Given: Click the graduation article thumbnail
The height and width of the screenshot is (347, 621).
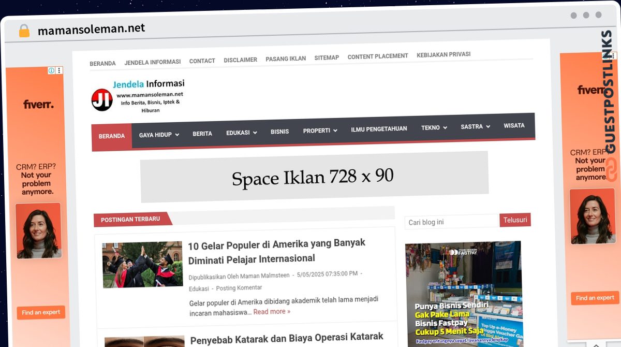Looking at the screenshot, I should point(143,264).
